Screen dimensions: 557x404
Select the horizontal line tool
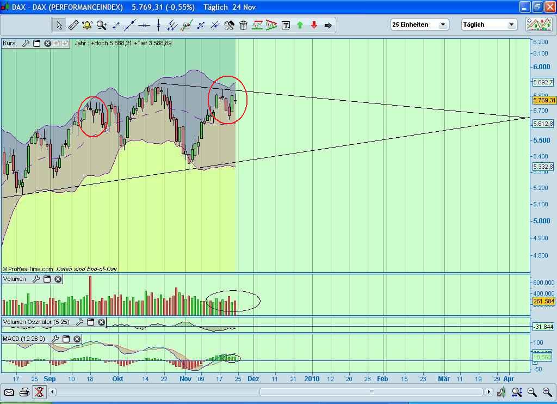click(144, 25)
